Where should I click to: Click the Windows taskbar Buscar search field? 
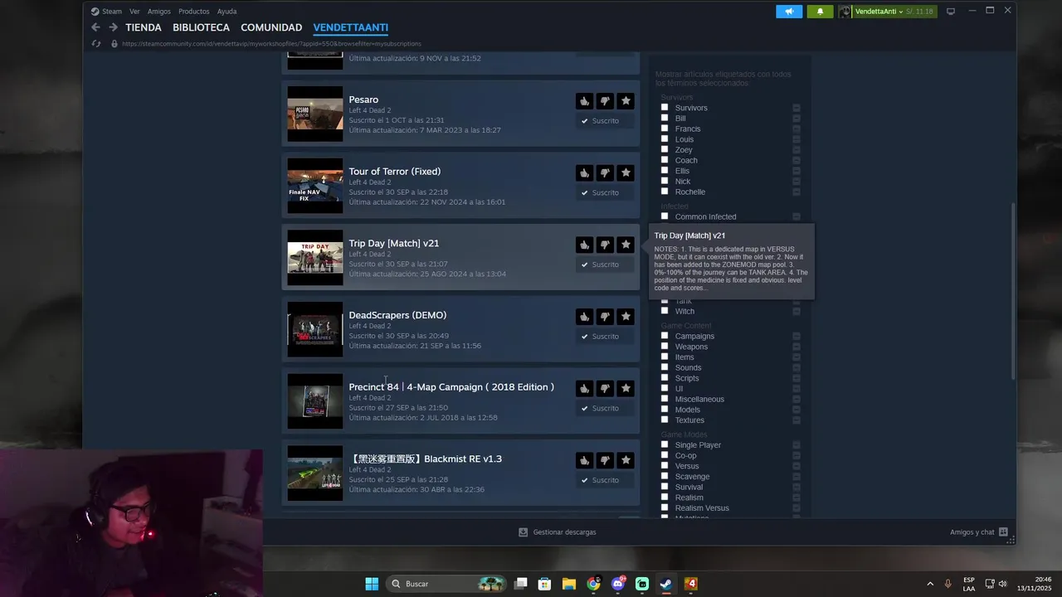click(x=447, y=584)
